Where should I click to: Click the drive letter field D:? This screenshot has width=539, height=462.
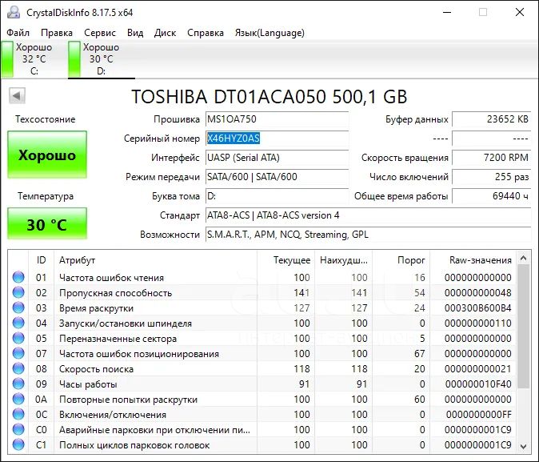pos(277,196)
